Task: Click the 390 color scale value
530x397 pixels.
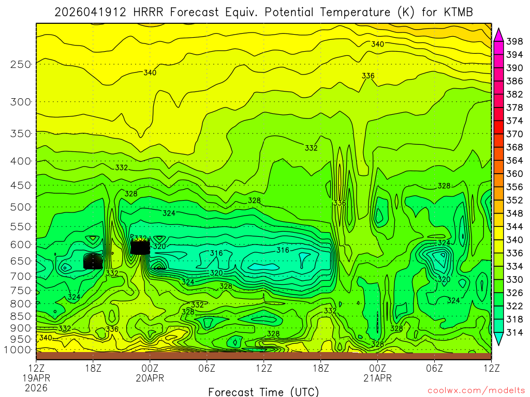Action: coord(514,68)
